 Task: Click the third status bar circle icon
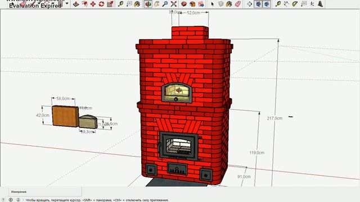[x=18, y=200]
